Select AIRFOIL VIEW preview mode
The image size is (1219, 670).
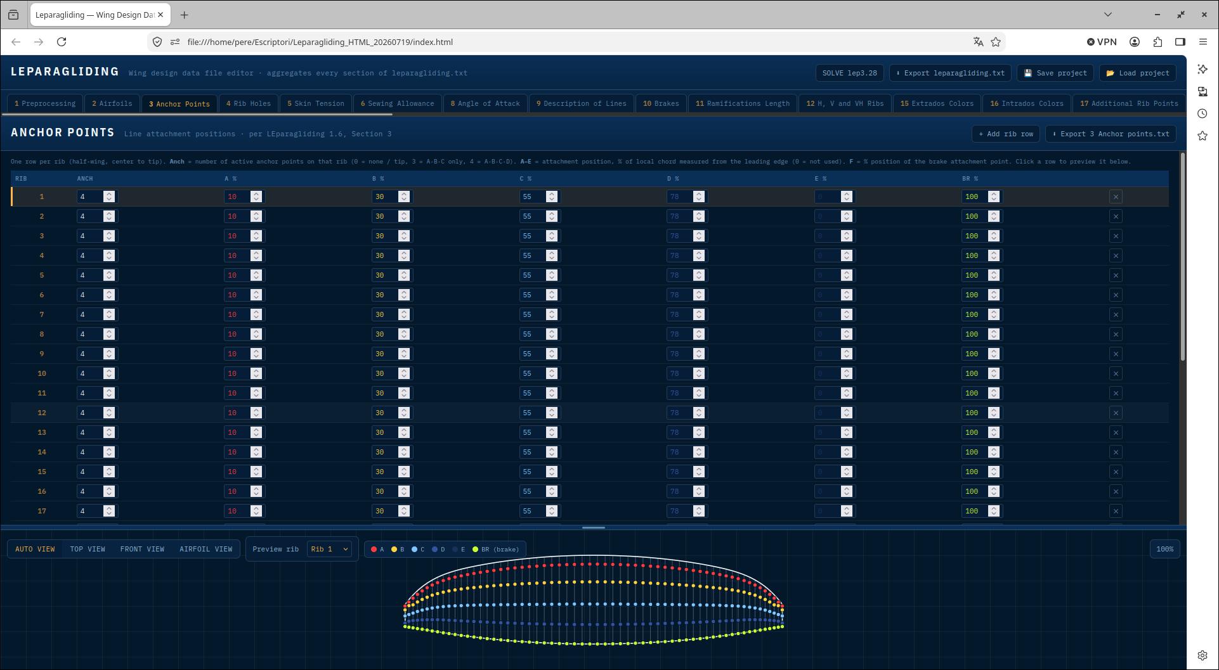point(205,549)
